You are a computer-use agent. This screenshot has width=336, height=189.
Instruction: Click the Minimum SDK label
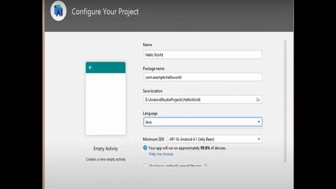pos(154,139)
